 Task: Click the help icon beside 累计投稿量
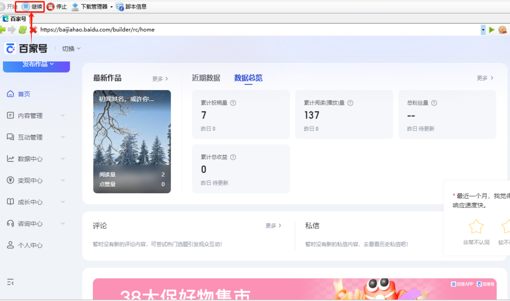coord(233,103)
